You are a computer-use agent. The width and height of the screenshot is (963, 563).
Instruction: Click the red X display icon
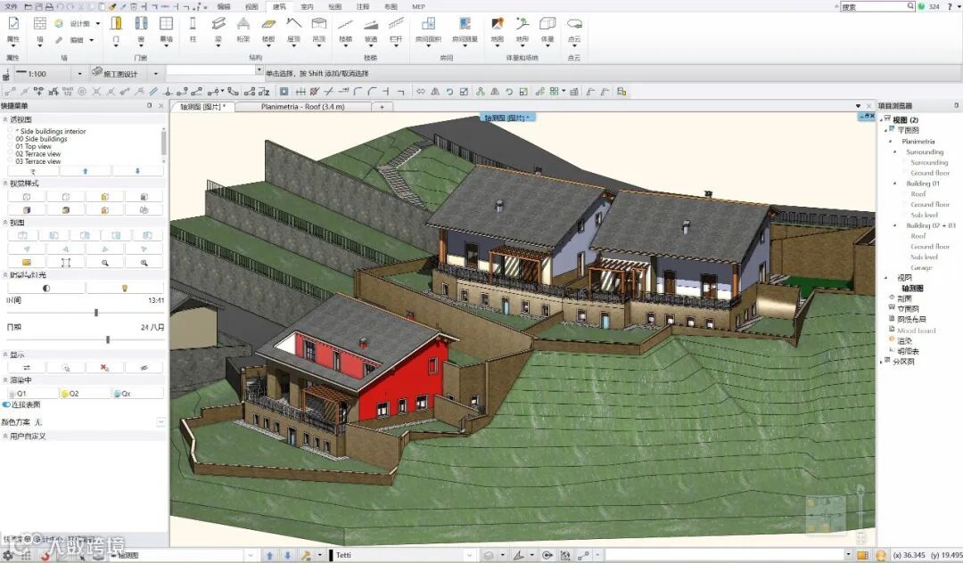[104, 367]
